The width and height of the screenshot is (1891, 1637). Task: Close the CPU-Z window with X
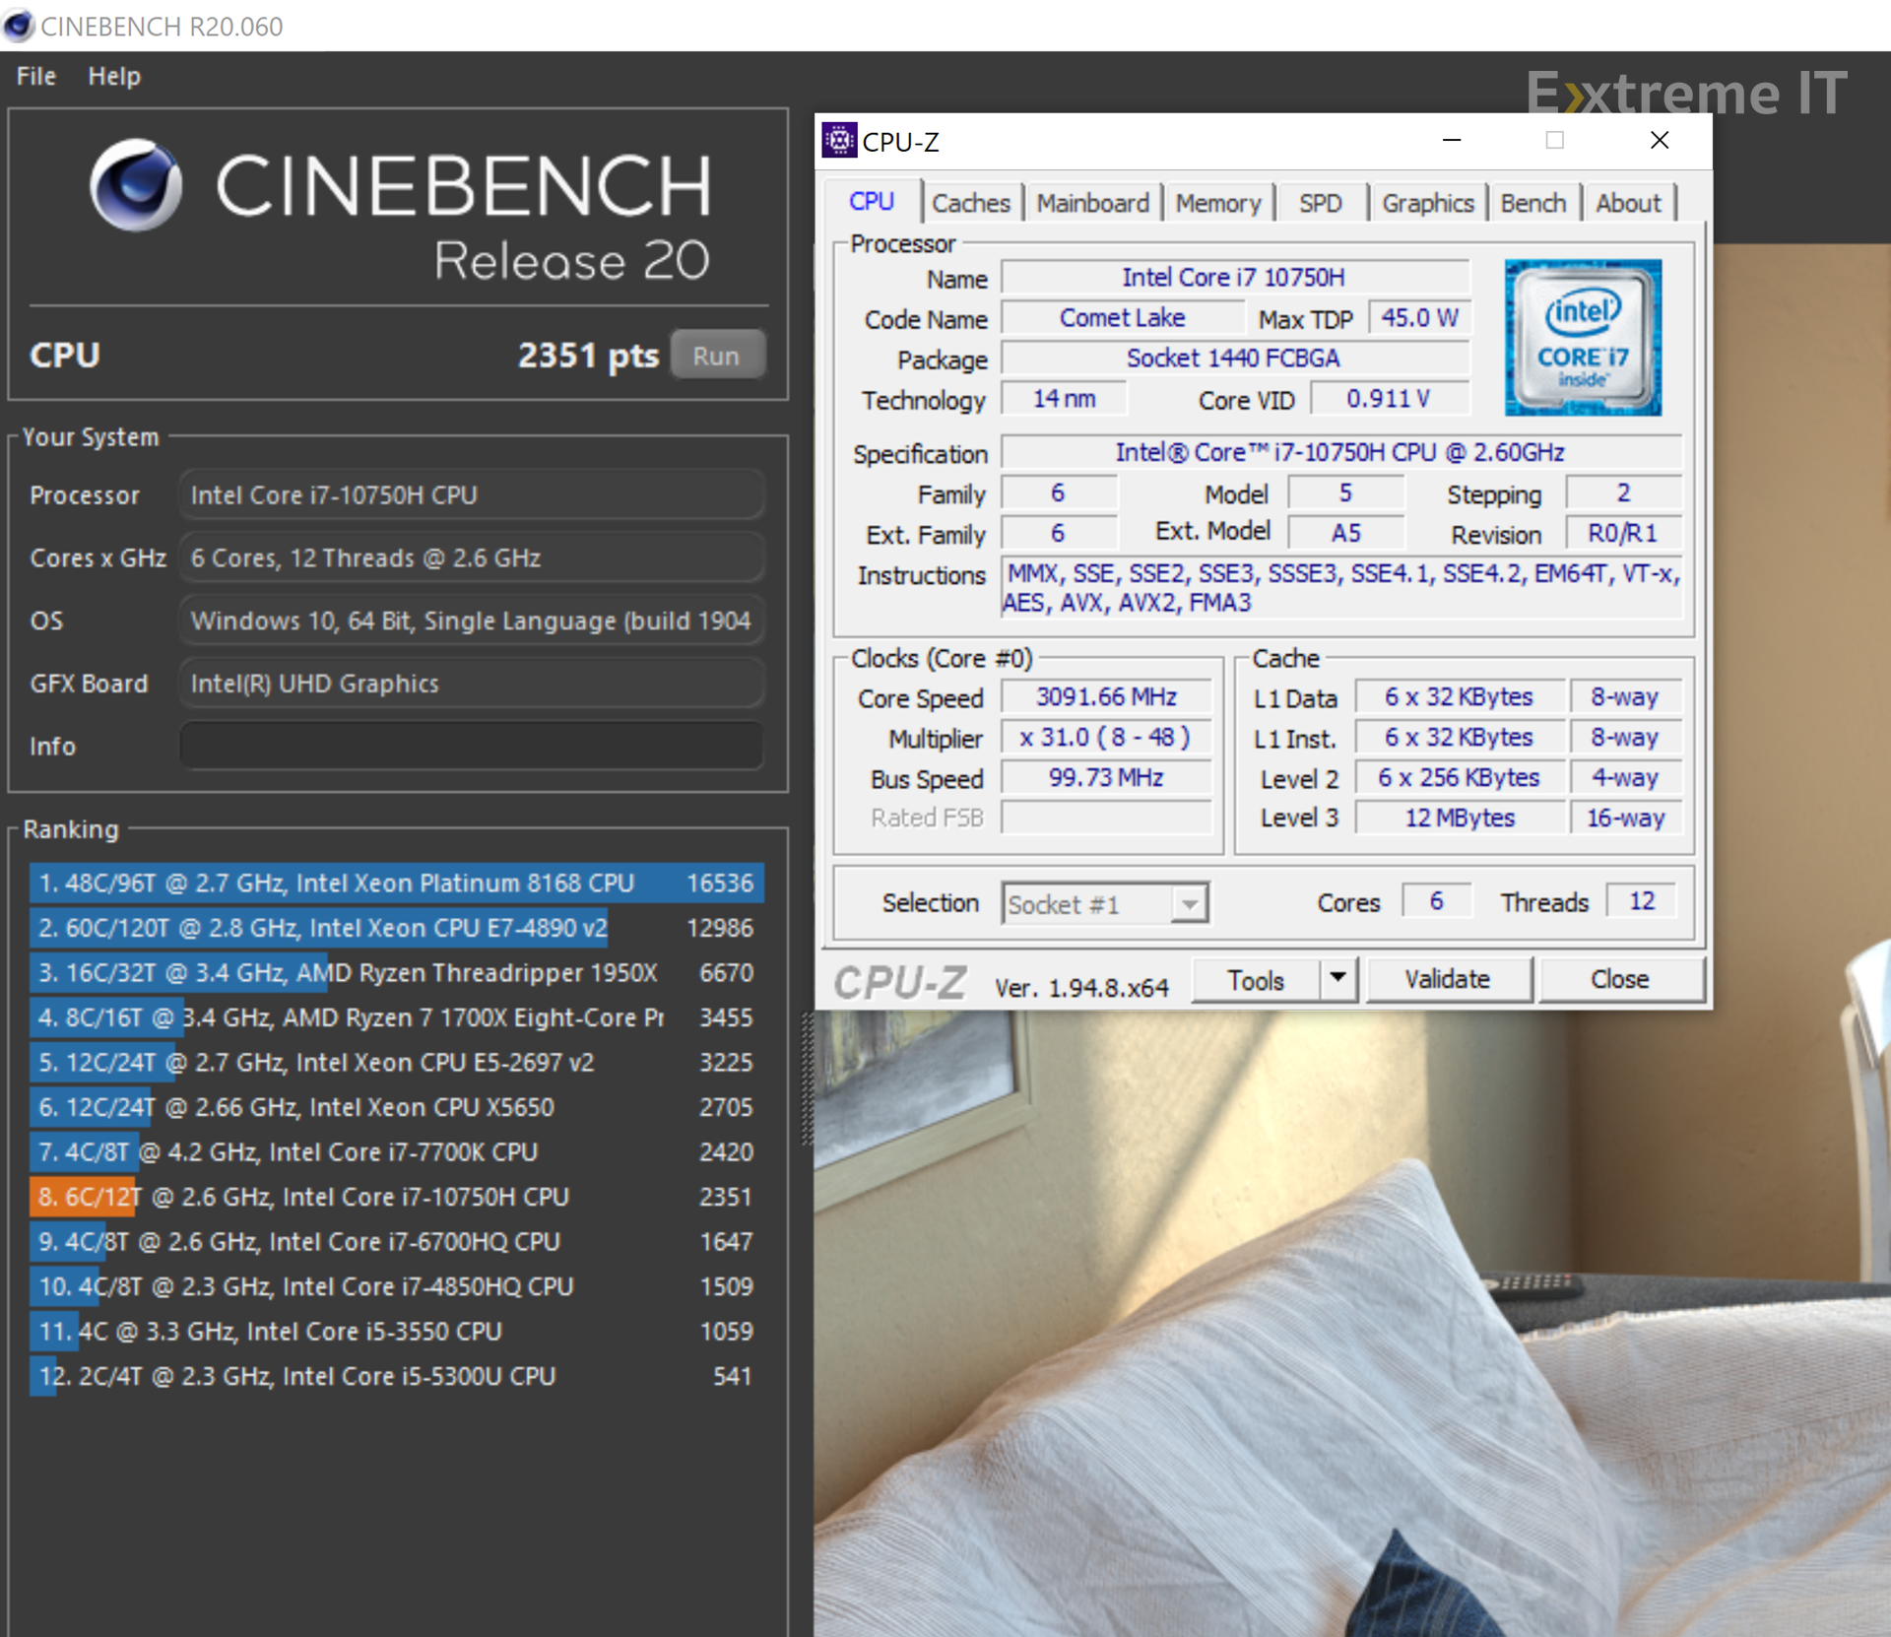(x=1660, y=141)
